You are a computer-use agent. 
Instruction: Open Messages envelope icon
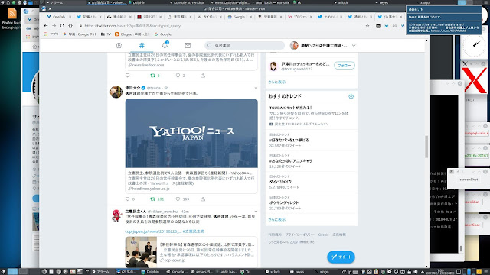[188, 46]
